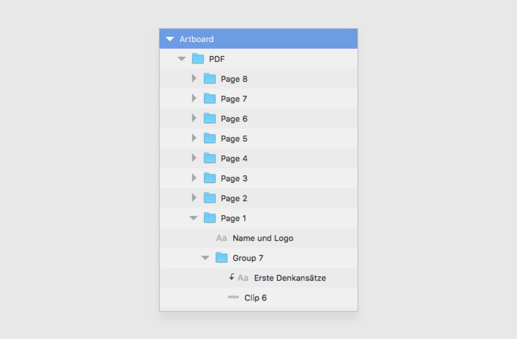
Task: Click the Page 6 folder icon
Action: (x=210, y=118)
